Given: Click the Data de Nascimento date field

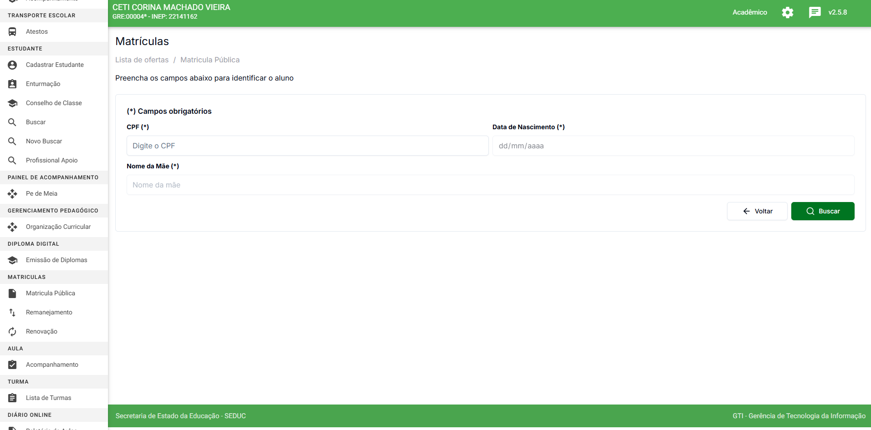Looking at the screenshot, I should (673, 146).
